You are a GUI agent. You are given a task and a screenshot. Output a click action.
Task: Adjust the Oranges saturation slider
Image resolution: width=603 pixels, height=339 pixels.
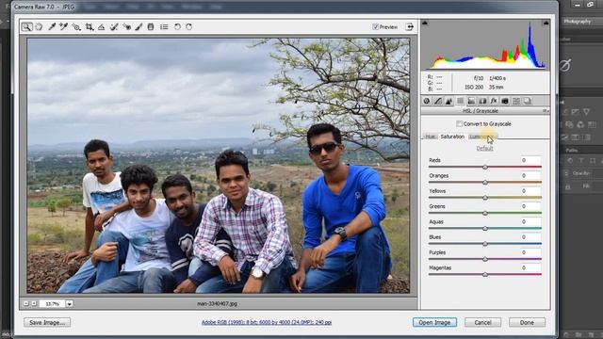point(485,182)
